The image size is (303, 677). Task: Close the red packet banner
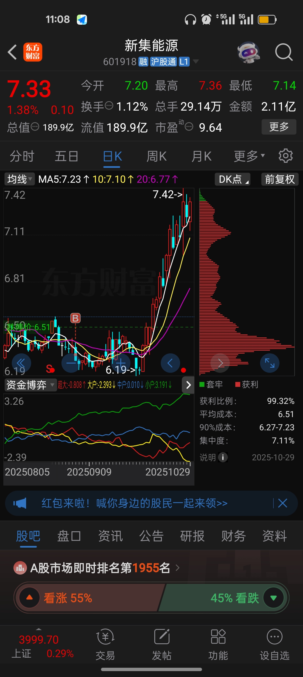pyautogui.click(x=283, y=503)
